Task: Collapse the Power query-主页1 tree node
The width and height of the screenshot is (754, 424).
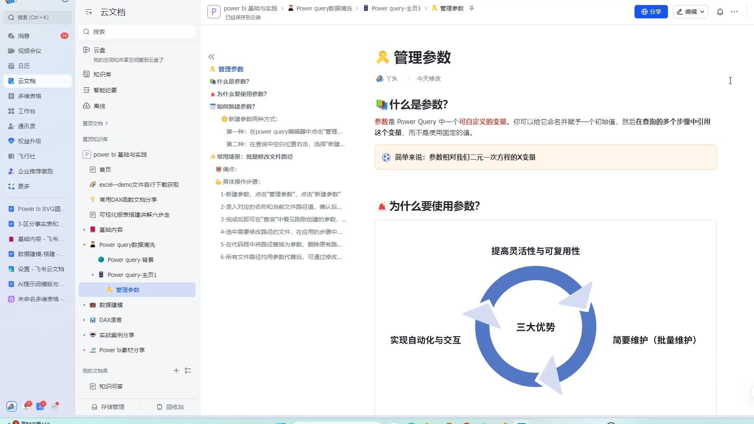Action: point(93,275)
